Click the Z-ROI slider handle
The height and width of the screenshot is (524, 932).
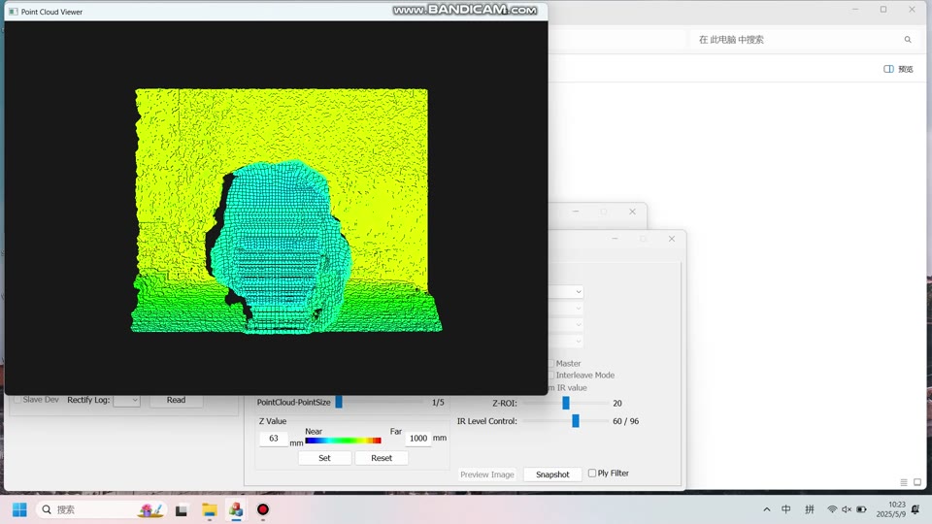tap(566, 403)
